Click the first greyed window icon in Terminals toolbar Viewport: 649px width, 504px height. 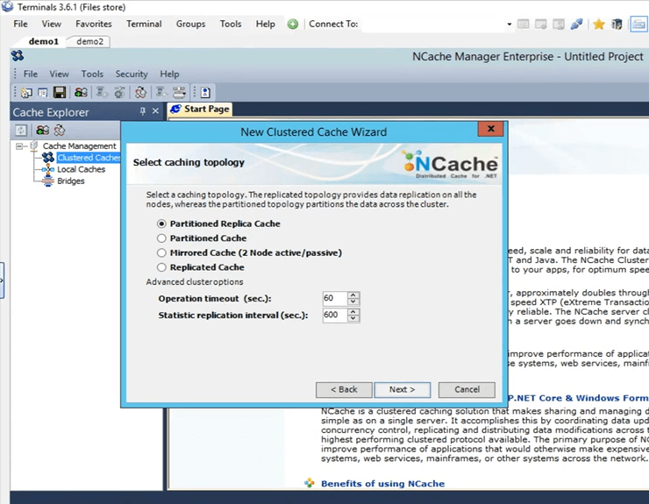pos(524,24)
